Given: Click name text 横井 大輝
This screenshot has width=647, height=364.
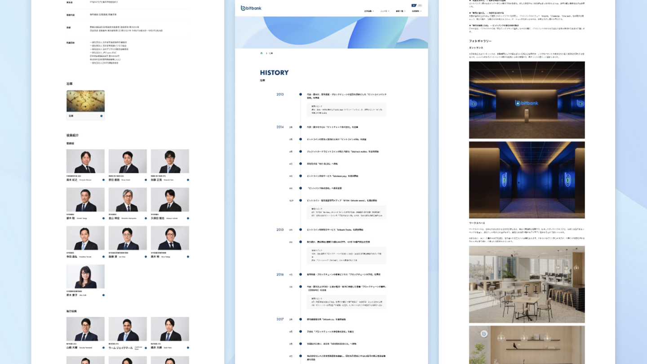Looking at the screenshot, I should coord(156,348).
